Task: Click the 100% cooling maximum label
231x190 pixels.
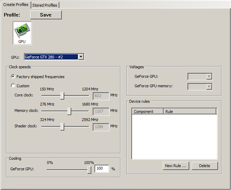Action: (x=89, y=163)
